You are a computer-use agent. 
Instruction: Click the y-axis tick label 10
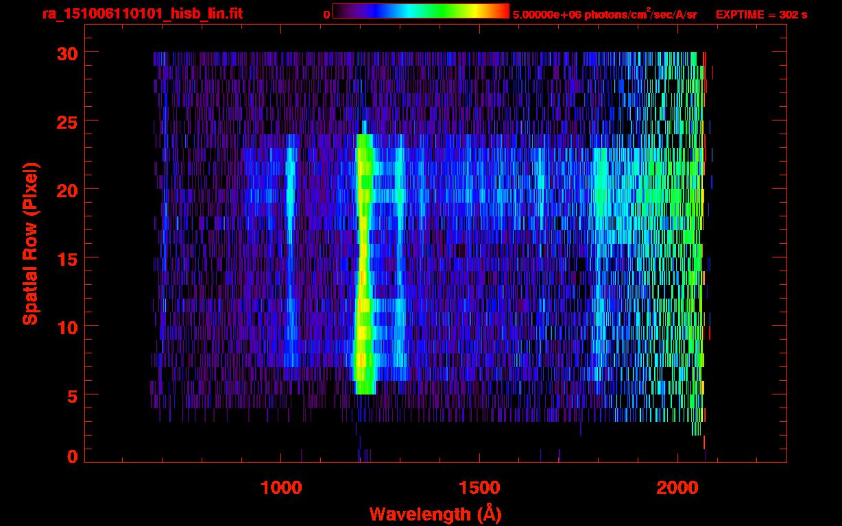click(66, 327)
